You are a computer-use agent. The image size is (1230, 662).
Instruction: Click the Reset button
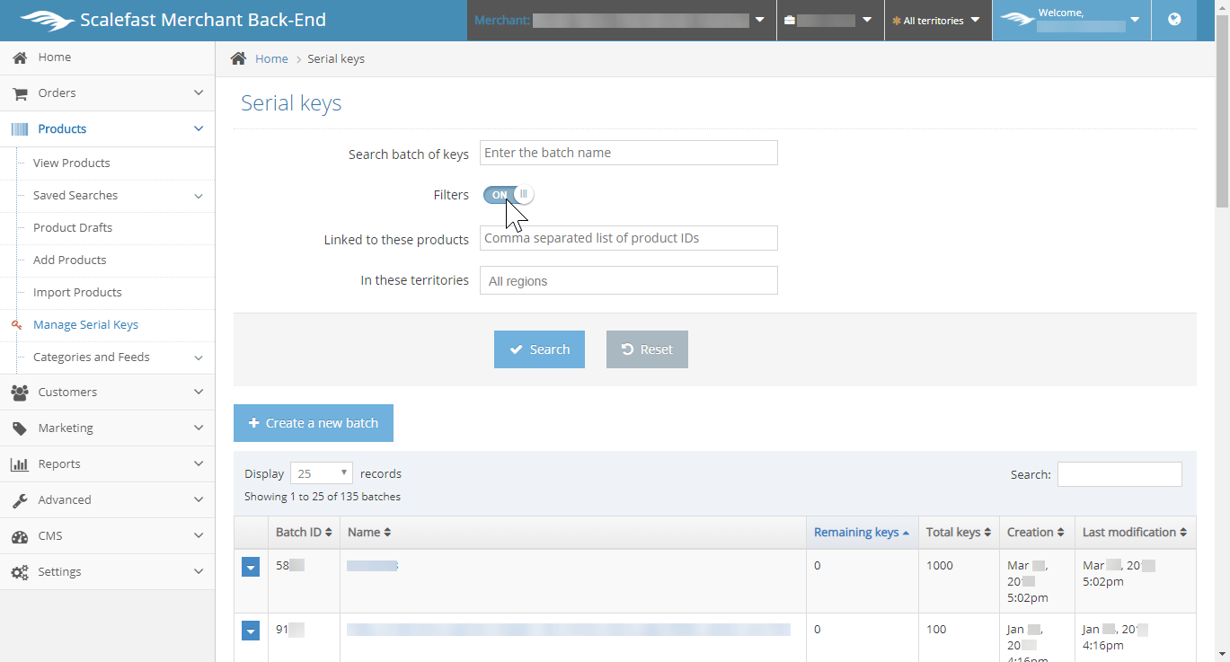(647, 349)
